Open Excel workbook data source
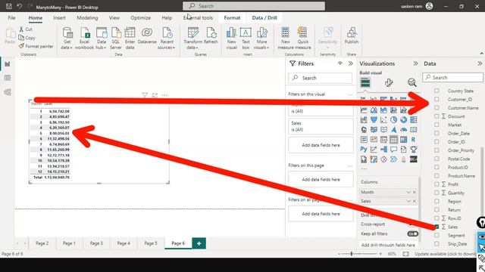The image size is (485, 272). pyautogui.click(x=84, y=39)
